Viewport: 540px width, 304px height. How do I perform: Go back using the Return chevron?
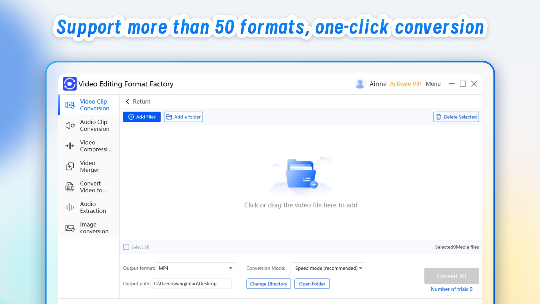click(x=128, y=102)
